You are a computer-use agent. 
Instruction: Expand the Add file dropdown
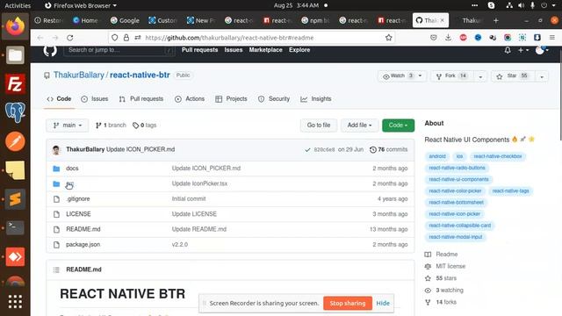[359, 125]
